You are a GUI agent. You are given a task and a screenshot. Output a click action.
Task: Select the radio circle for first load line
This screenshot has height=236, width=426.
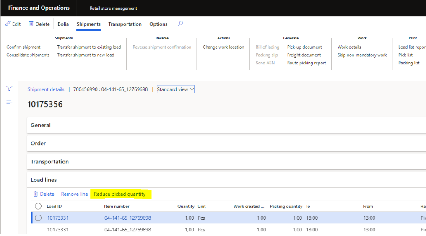click(38, 218)
